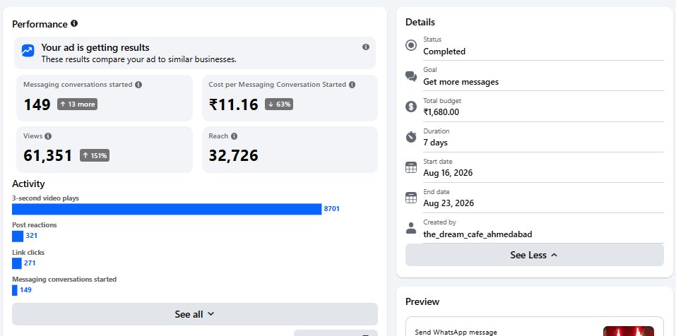The width and height of the screenshot is (676, 336).
Task: Click the '321' post reactions value
Action: point(32,236)
